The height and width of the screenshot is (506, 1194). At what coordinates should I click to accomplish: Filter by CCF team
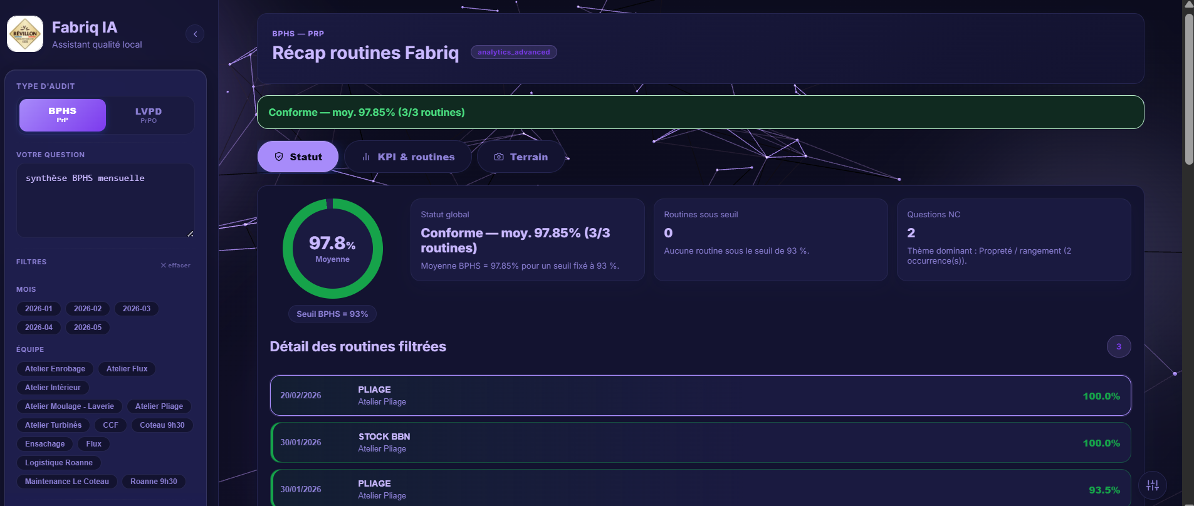click(110, 425)
